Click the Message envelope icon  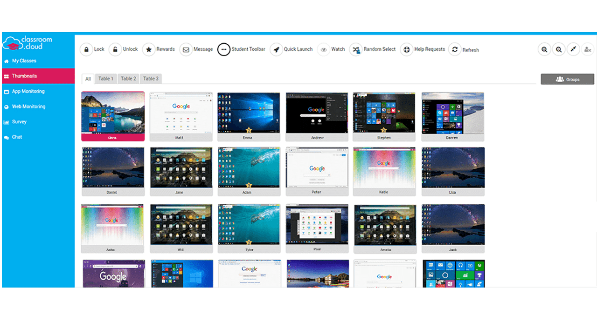(x=186, y=49)
